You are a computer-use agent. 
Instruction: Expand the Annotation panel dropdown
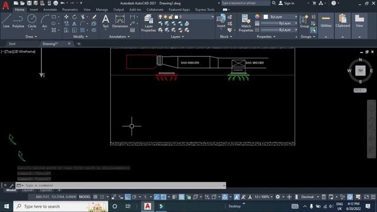(x=120, y=37)
